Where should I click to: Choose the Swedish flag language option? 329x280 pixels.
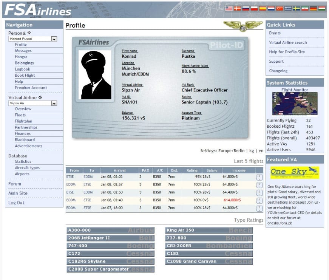297,8
